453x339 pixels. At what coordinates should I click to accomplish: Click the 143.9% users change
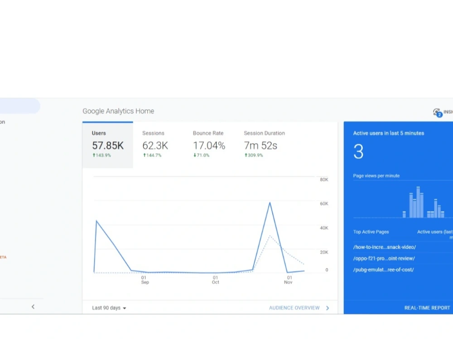(101, 155)
